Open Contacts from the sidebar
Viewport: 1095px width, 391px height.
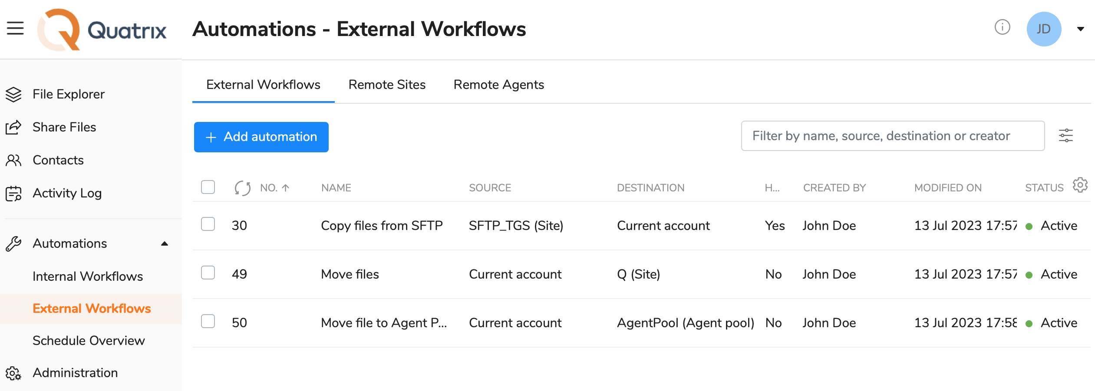pos(58,160)
